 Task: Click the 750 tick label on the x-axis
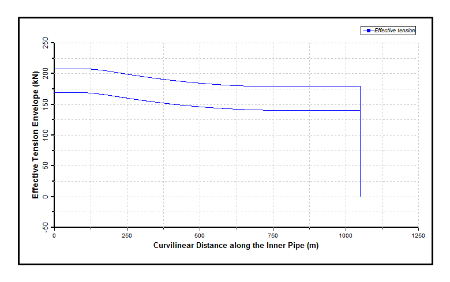(x=273, y=235)
